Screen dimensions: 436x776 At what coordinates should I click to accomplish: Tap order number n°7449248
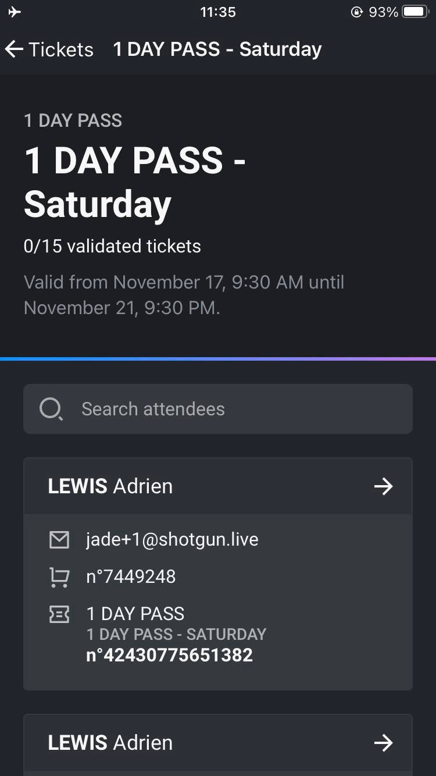131,576
